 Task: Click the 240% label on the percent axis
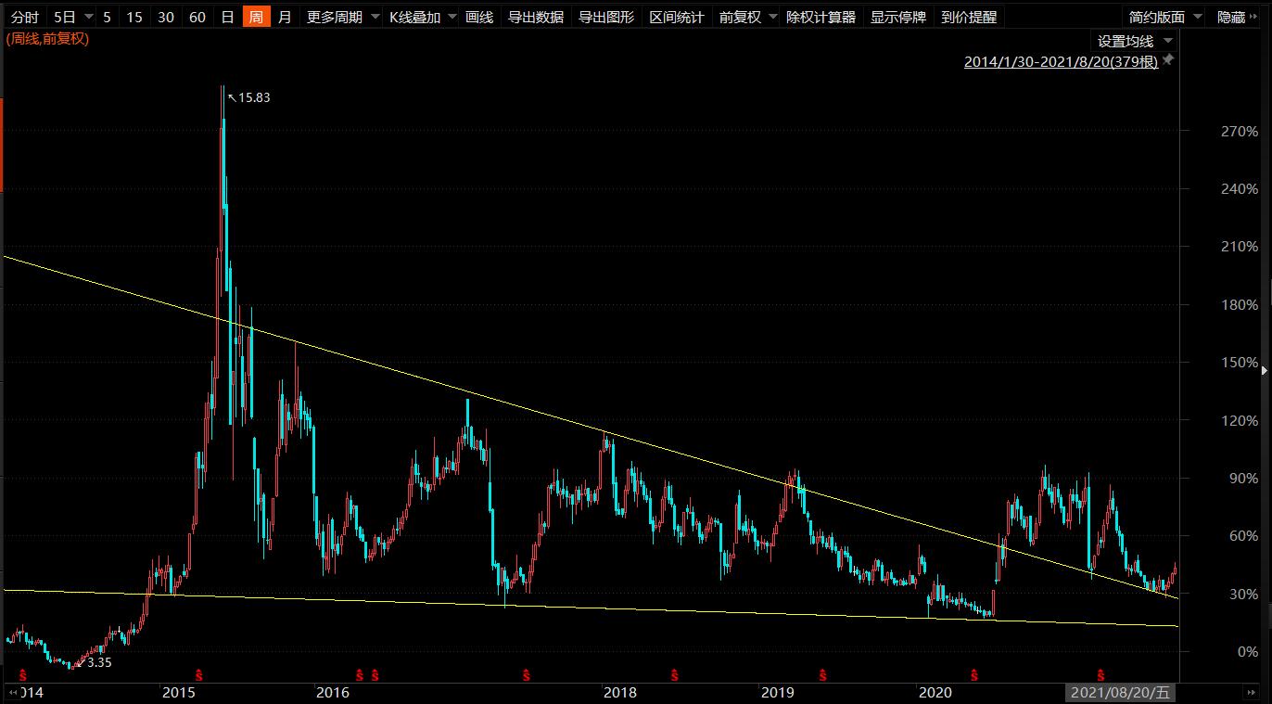pyautogui.click(x=1240, y=189)
